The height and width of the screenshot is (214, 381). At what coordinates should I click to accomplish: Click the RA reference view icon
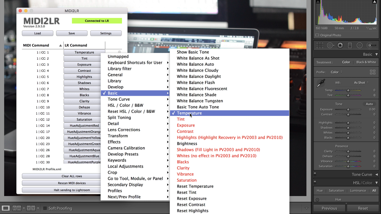click(16, 208)
